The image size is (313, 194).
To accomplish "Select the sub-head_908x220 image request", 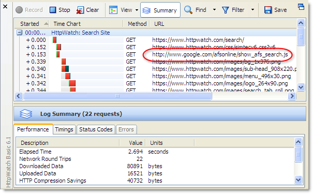I will [x=224, y=69].
